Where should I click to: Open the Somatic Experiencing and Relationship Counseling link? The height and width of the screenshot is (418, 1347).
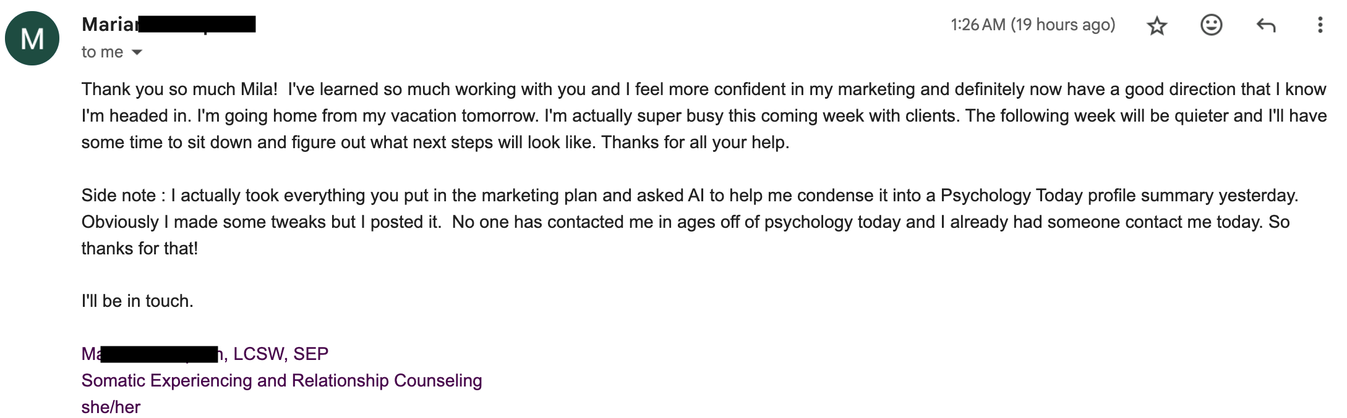pyautogui.click(x=281, y=381)
